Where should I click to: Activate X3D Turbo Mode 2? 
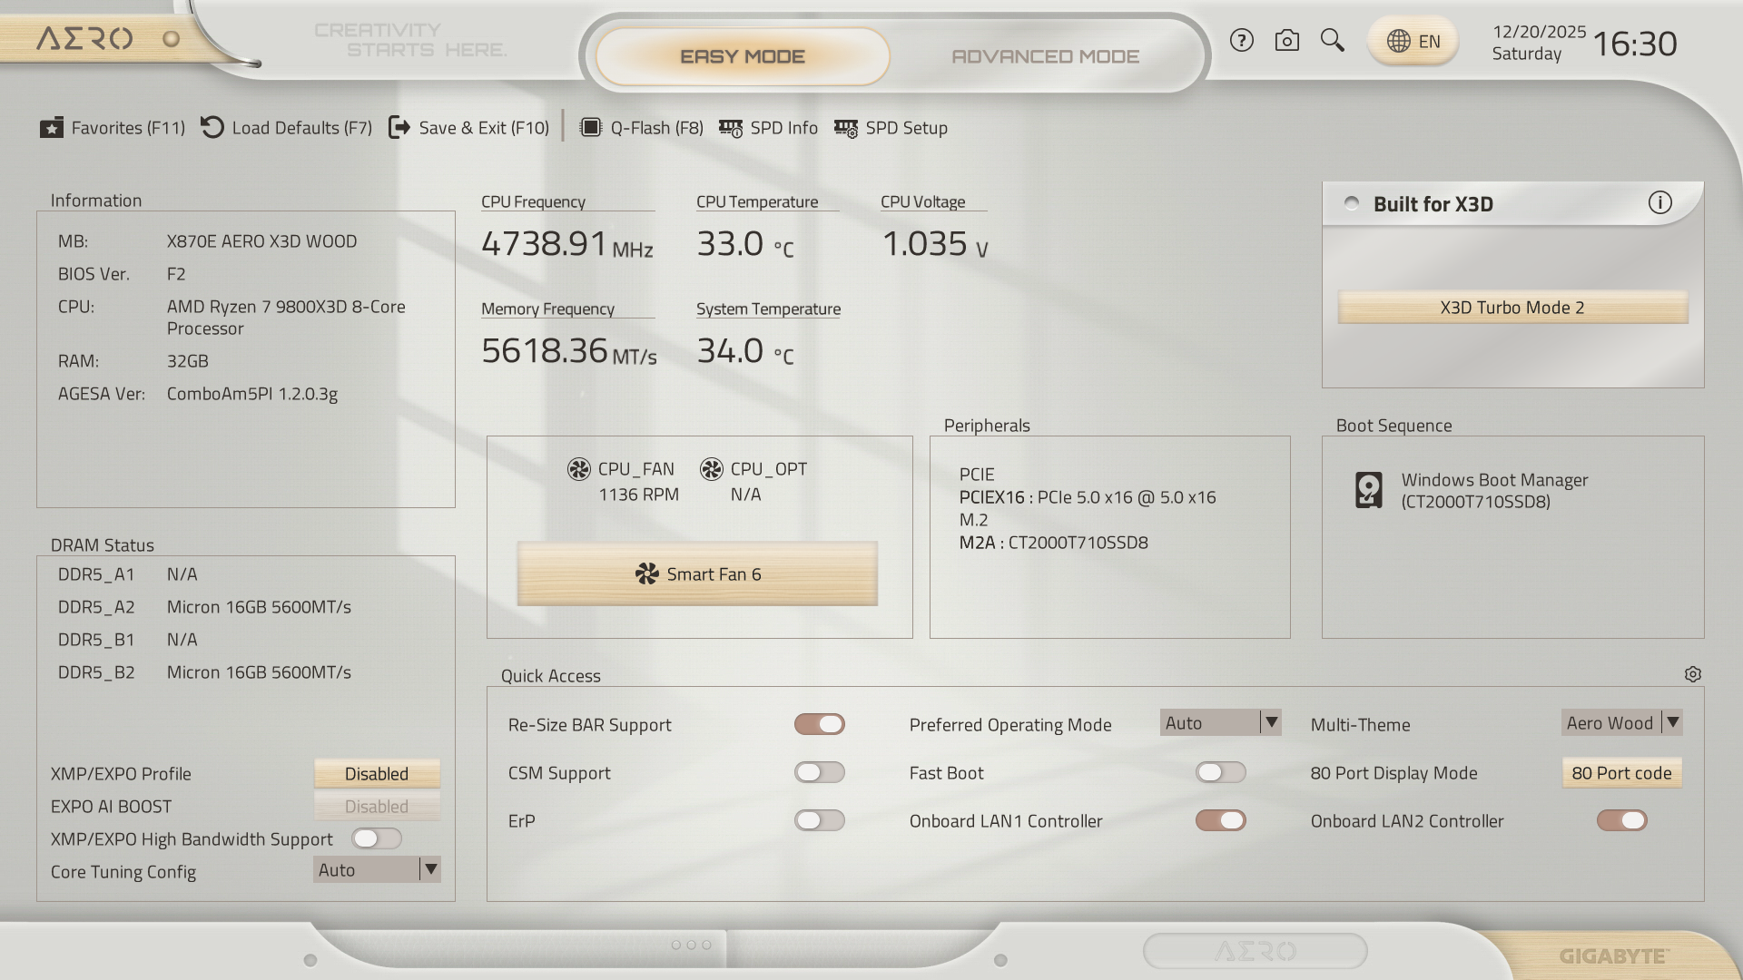(1512, 307)
